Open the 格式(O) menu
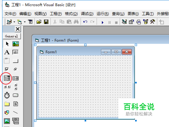The width and height of the screenshot is (169, 127). coord(71,14)
